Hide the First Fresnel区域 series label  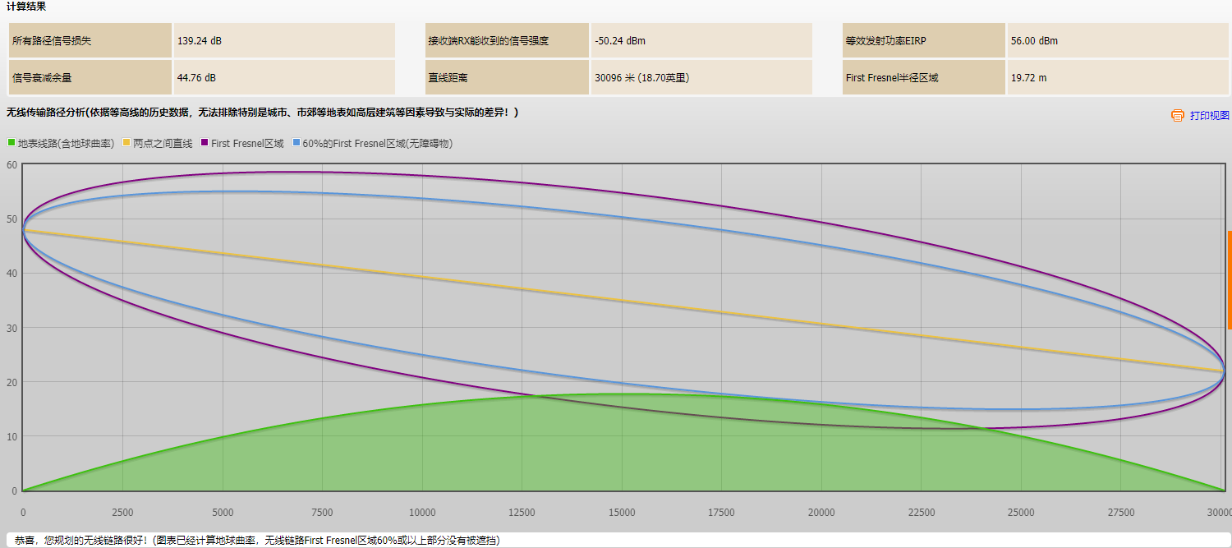[x=247, y=143]
